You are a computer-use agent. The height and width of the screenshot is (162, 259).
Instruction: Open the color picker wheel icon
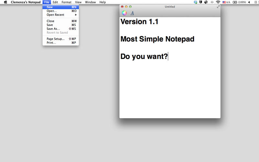[124, 13]
